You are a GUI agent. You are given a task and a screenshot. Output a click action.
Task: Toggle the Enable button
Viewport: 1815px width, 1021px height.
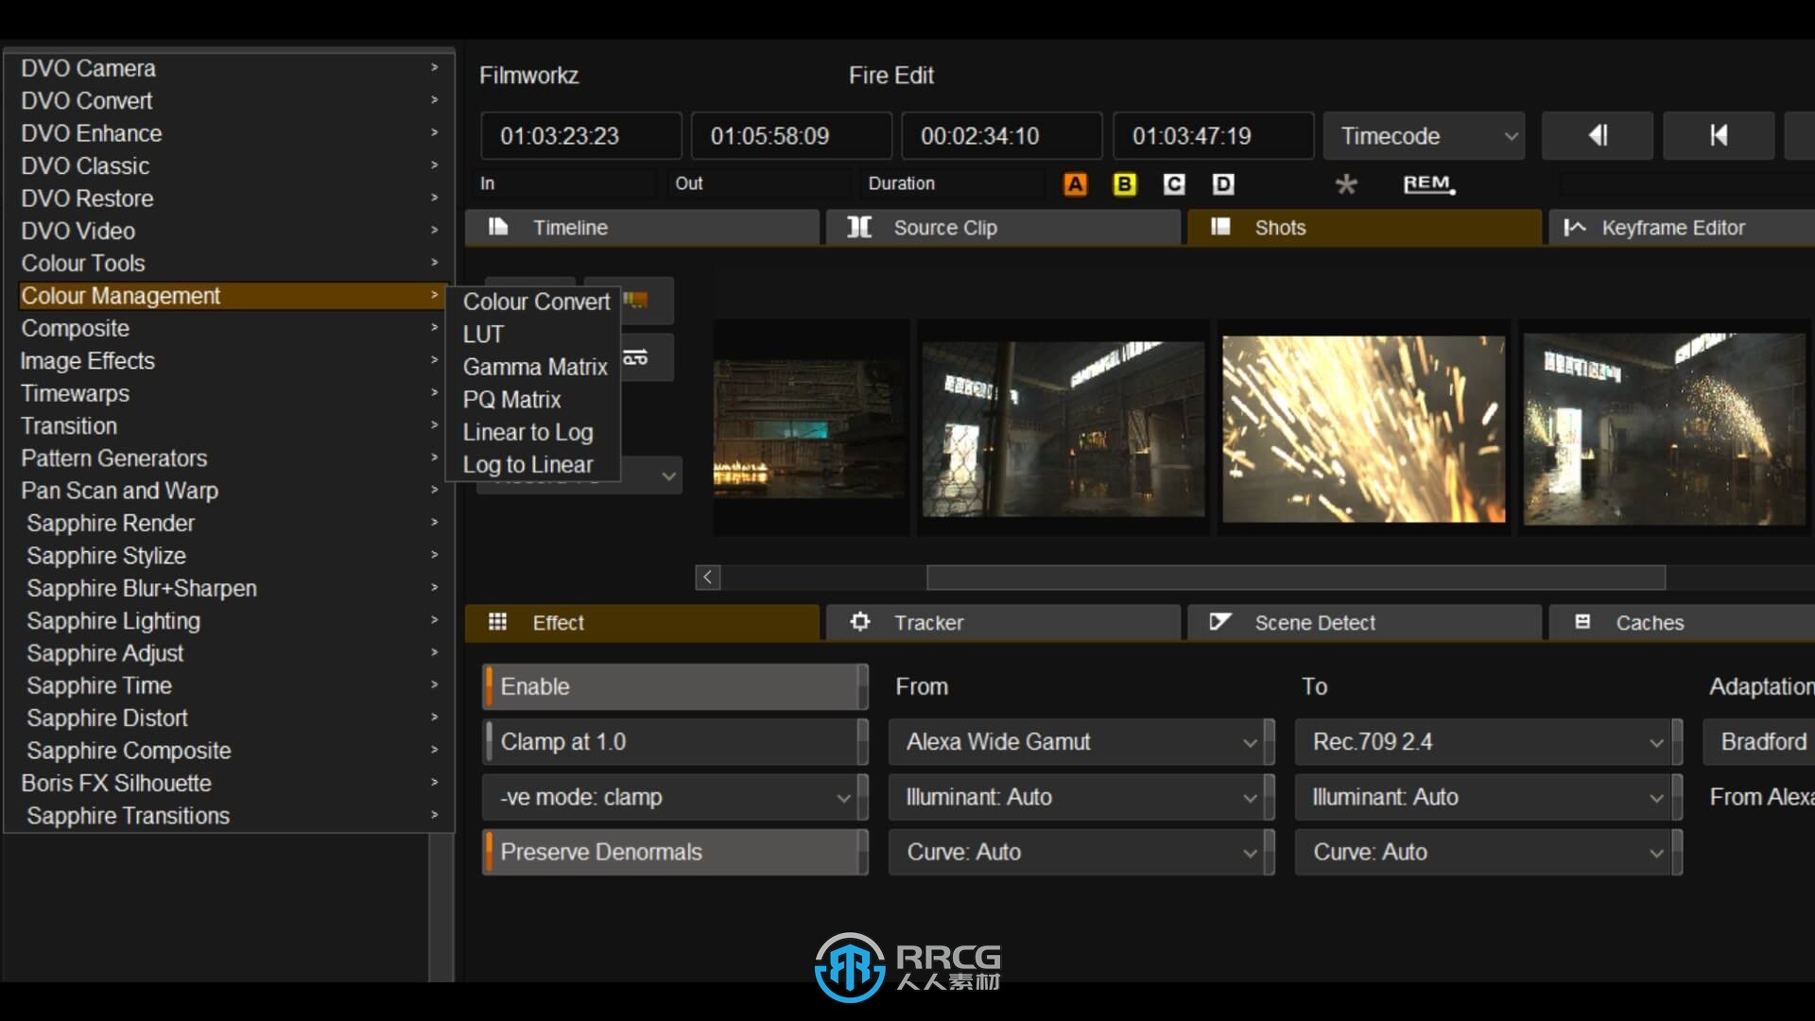(x=675, y=686)
